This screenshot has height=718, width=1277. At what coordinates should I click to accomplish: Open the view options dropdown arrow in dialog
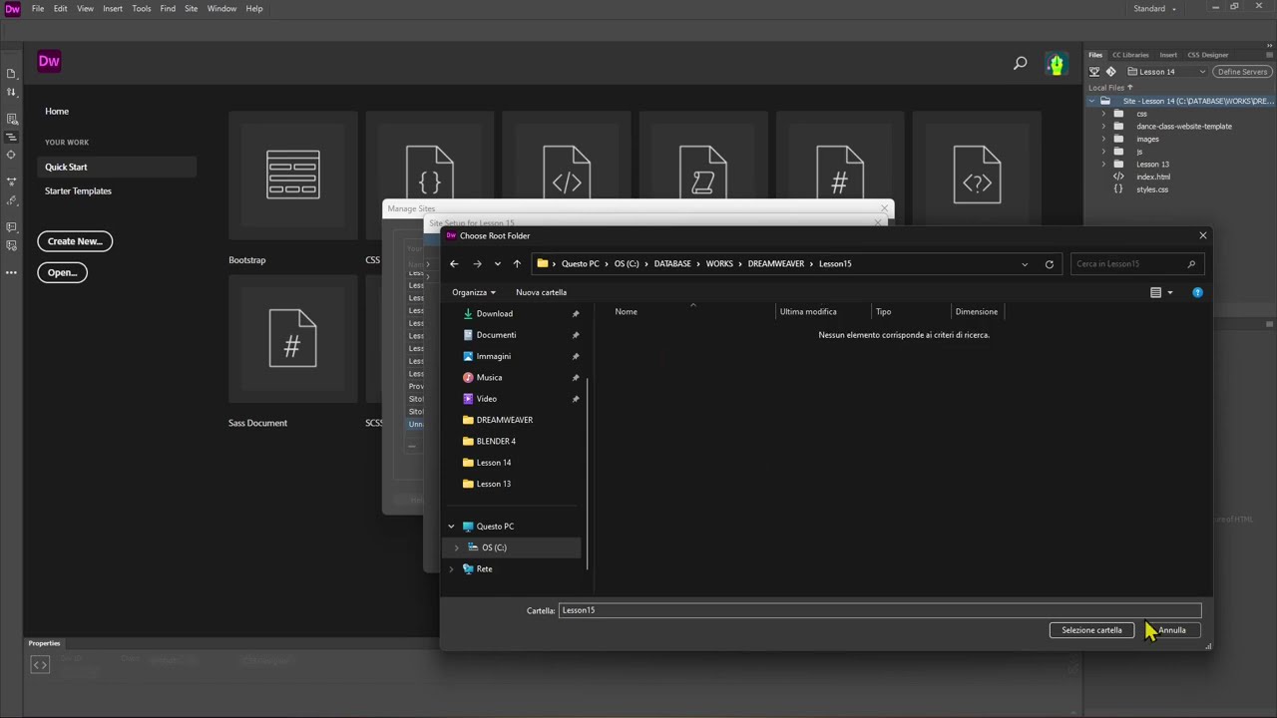1170,292
